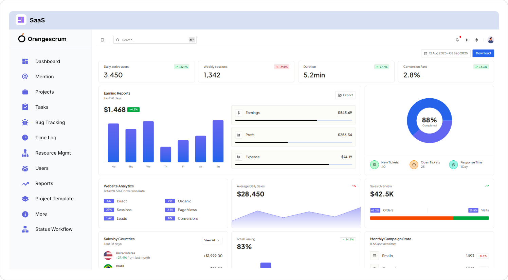Image resolution: width=508 pixels, height=280 pixels.
Task: Click the Dashboard grid icon
Action: click(x=25, y=61)
